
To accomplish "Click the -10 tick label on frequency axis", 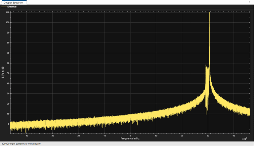I will (104, 135).
